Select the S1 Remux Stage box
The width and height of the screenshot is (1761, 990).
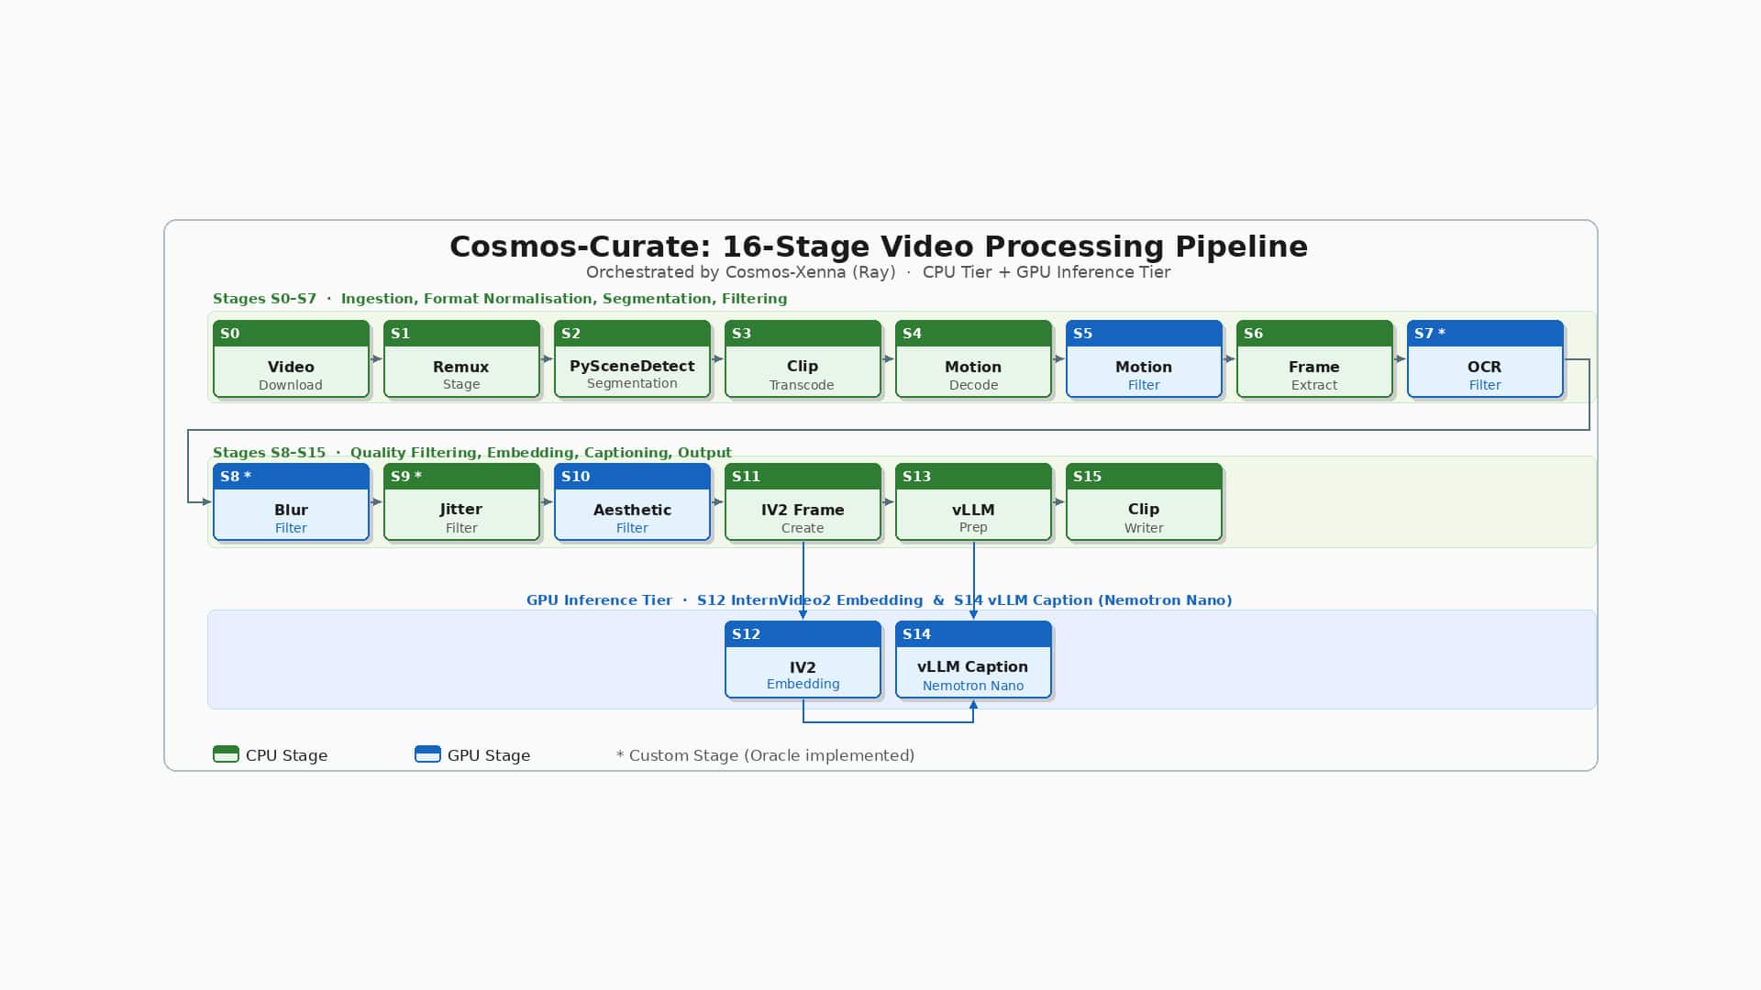[461, 359]
